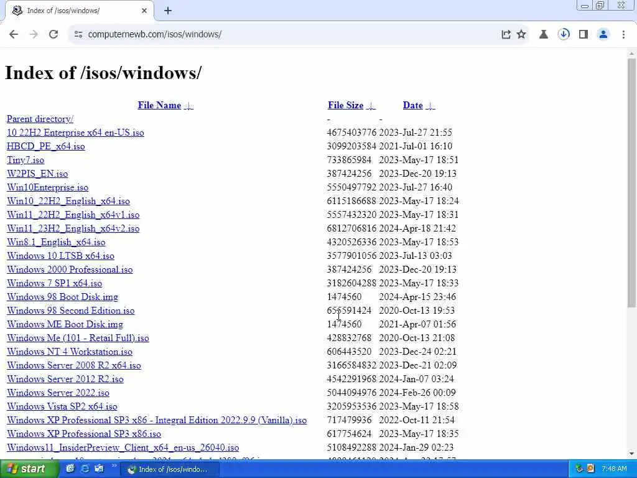Click Date descending arrow
The image size is (637, 478).
tap(430, 106)
